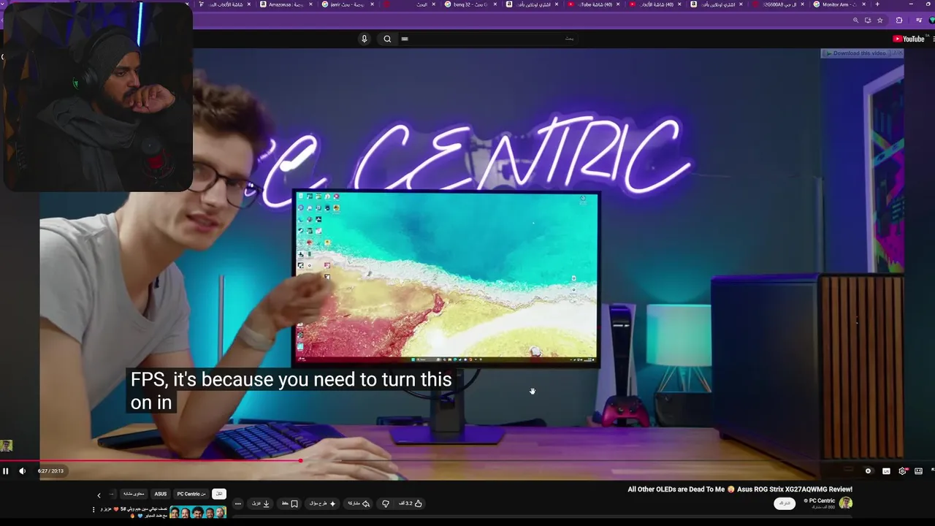Switch to Amazon.sa browser tab
The height and width of the screenshot is (526, 935).
[286, 4]
